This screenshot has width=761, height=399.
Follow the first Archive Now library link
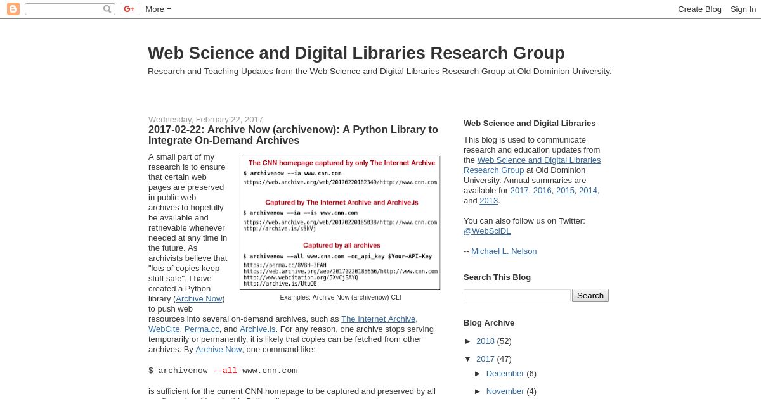point(199,298)
